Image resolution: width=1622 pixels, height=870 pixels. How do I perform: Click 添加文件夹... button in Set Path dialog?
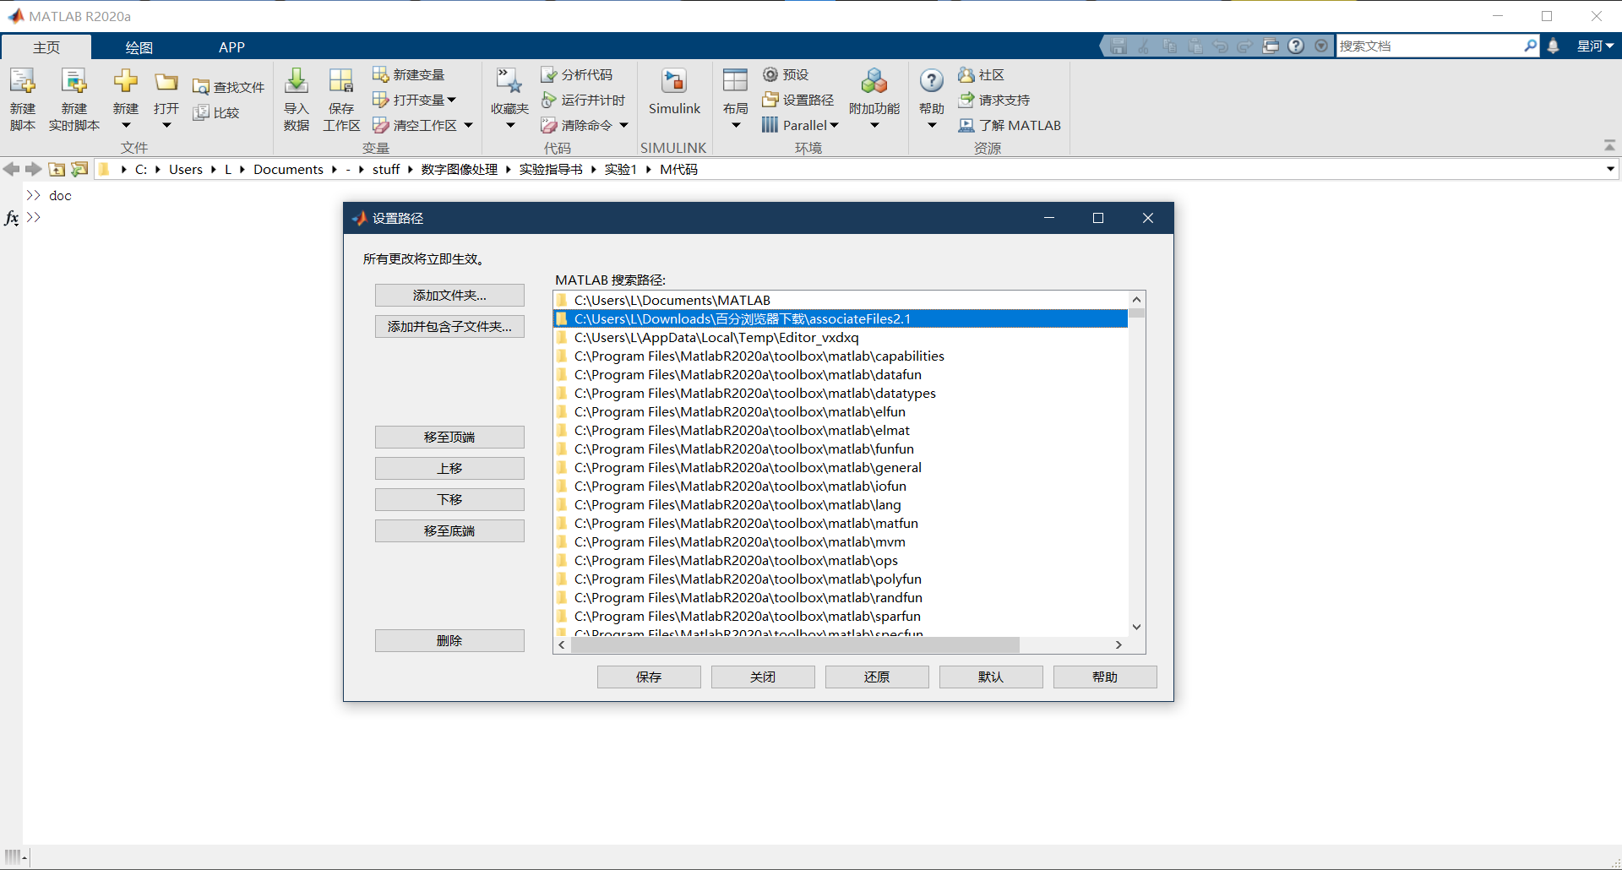click(449, 296)
